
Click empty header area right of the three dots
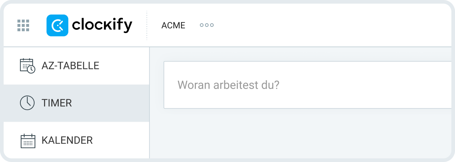pyautogui.click(x=327, y=25)
